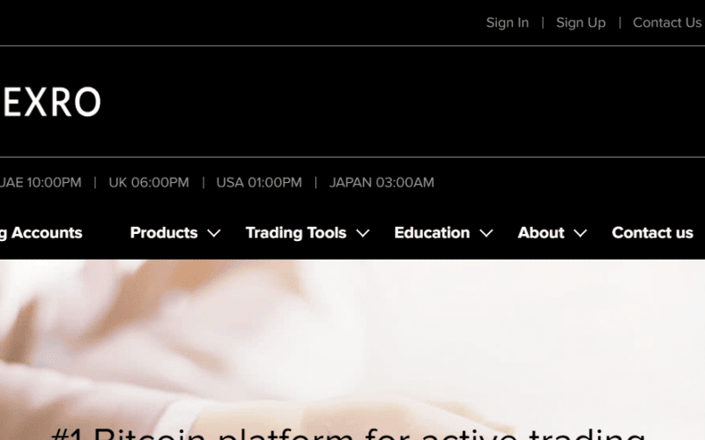Image resolution: width=705 pixels, height=440 pixels.
Task: Select the JAPAN 03:00AM clock
Action: pos(382,183)
